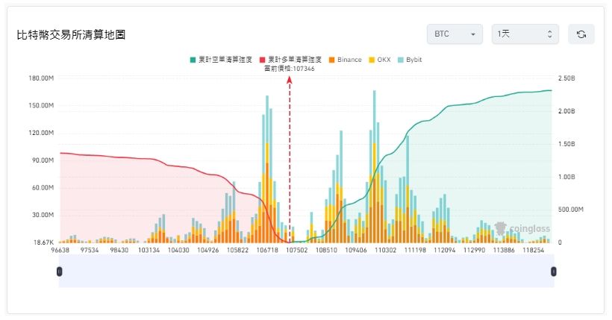Image resolution: width=612 pixels, height=320 pixels.
Task: Click the red 累計多單清算強度 legend swatch
Action: [262, 60]
